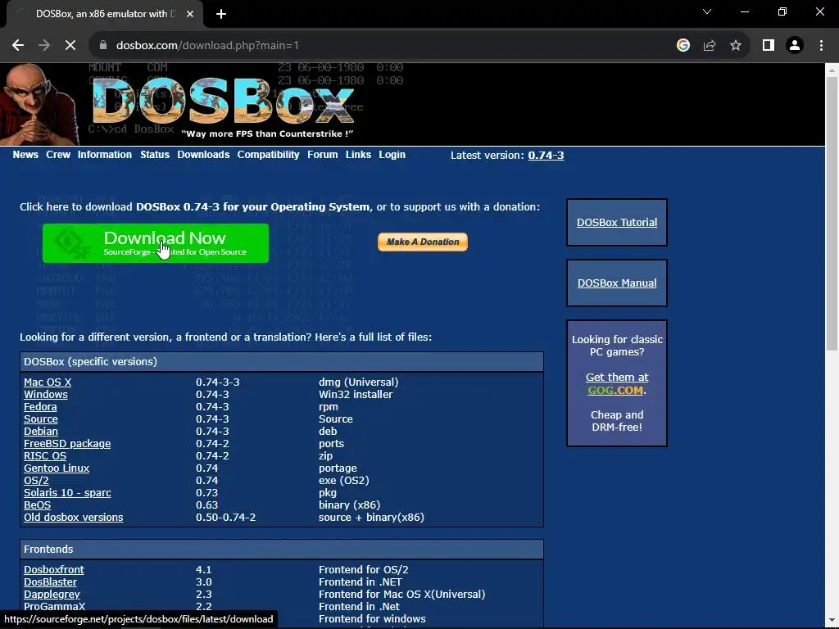Open the tab search chevron
This screenshot has height=629, width=839.
point(707,11)
